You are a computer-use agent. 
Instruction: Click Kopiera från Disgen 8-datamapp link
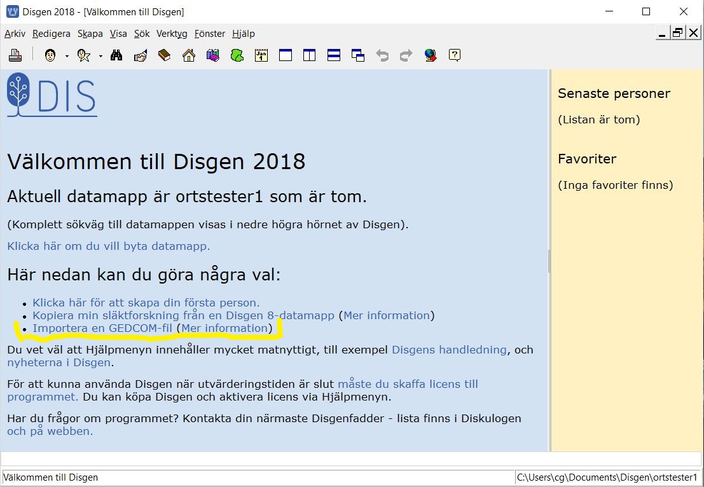[x=183, y=315]
